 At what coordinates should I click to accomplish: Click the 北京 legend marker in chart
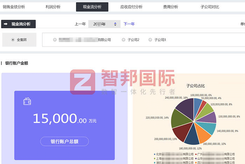coord(154,154)
